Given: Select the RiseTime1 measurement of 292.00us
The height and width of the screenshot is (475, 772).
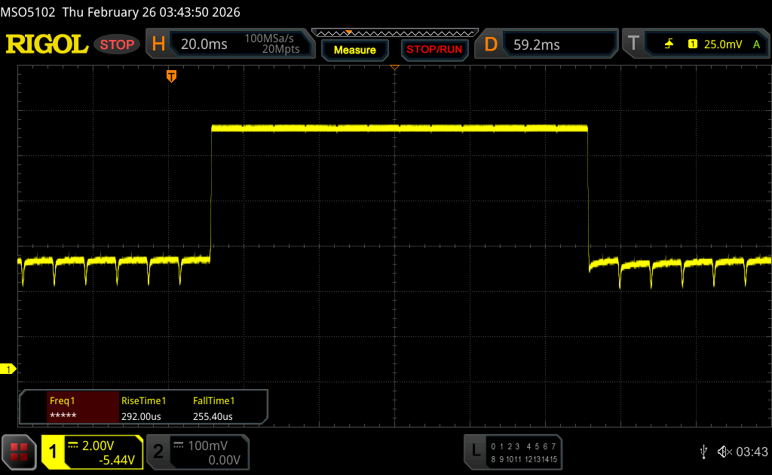Looking at the screenshot, I should coord(144,408).
